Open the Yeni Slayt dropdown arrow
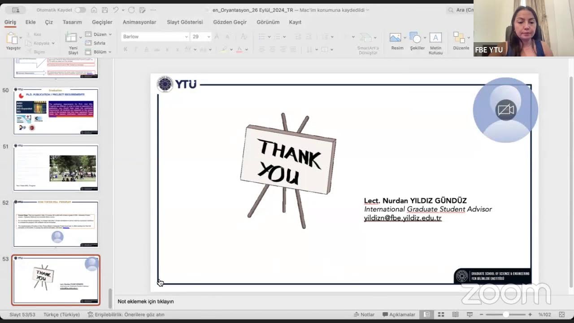This screenshot has height=323, width=574. (x=81, y=38)
